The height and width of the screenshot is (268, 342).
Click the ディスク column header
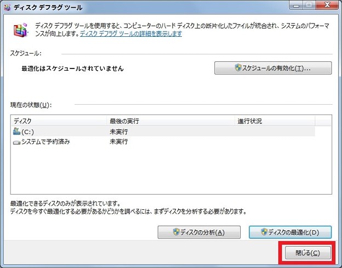click(59, 121)
